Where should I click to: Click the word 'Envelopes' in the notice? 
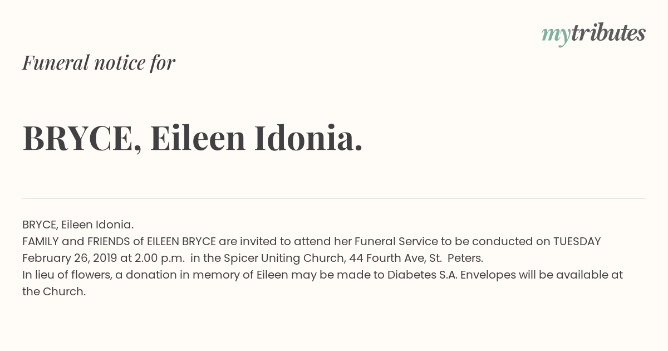click(x=488, y=275)
